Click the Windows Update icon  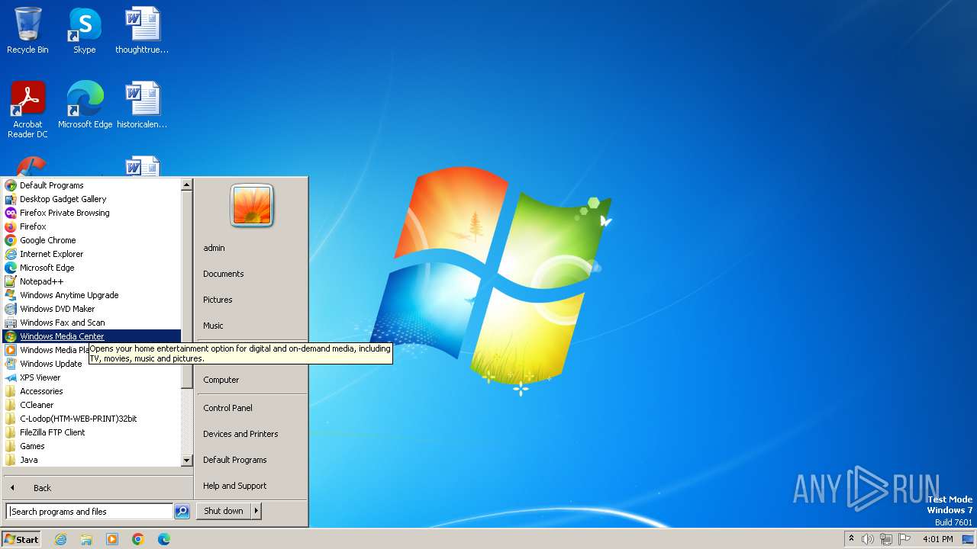[x=11, y=364]
